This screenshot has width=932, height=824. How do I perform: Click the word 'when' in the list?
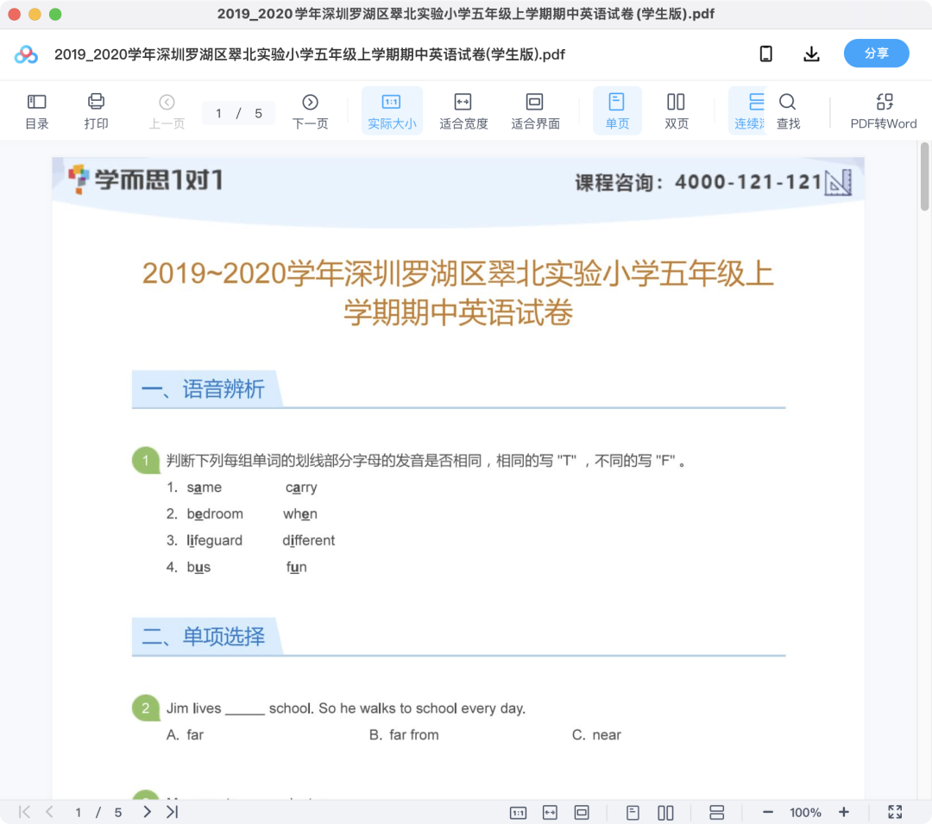point(300,514)
